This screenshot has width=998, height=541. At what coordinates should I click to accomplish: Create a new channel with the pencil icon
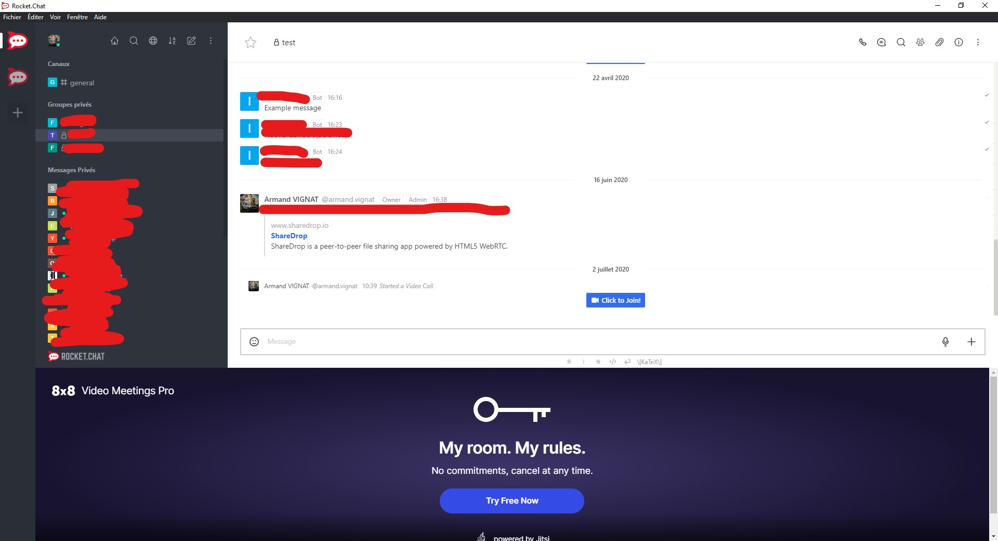[191, 41]
